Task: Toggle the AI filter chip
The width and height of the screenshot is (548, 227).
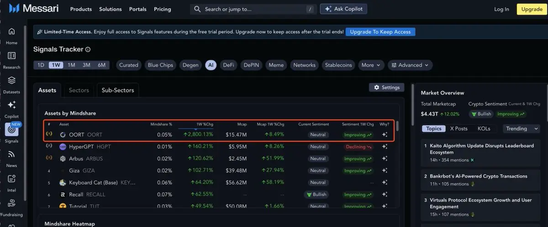Action: (211, 65)
